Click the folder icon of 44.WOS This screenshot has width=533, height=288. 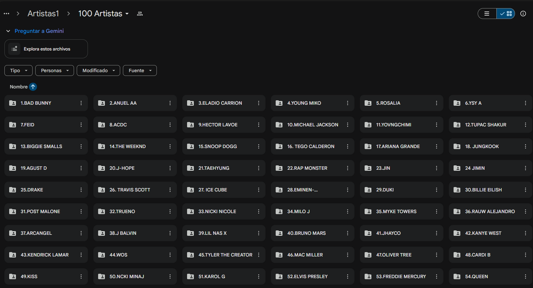pos(101,255)
